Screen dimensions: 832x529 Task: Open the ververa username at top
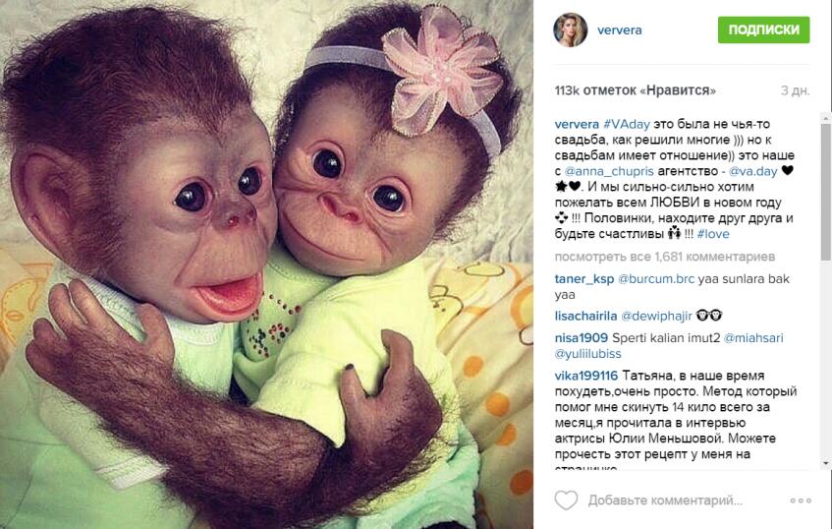pyautogui.click(x=619, y=30)
